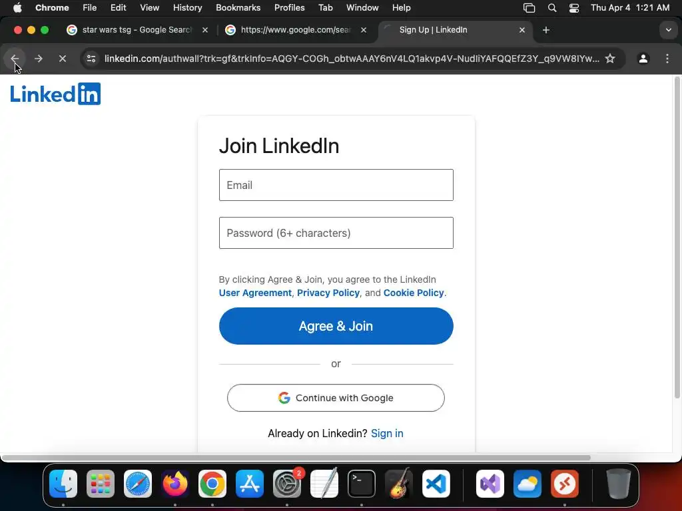This screenshot has height=511, width=682.
Task: Click the horizontal page scrollbar
Action: [296, 458]
